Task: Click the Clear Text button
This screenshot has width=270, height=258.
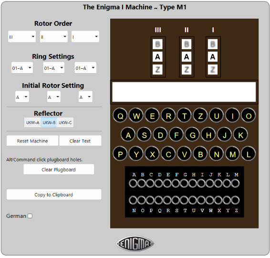Action: tap(80, 141)
